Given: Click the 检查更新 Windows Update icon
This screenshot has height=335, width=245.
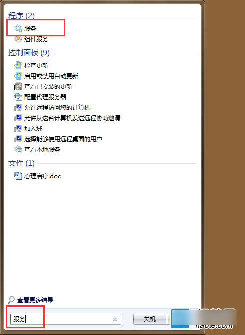Looking at the screenshot, I should 18,65.
